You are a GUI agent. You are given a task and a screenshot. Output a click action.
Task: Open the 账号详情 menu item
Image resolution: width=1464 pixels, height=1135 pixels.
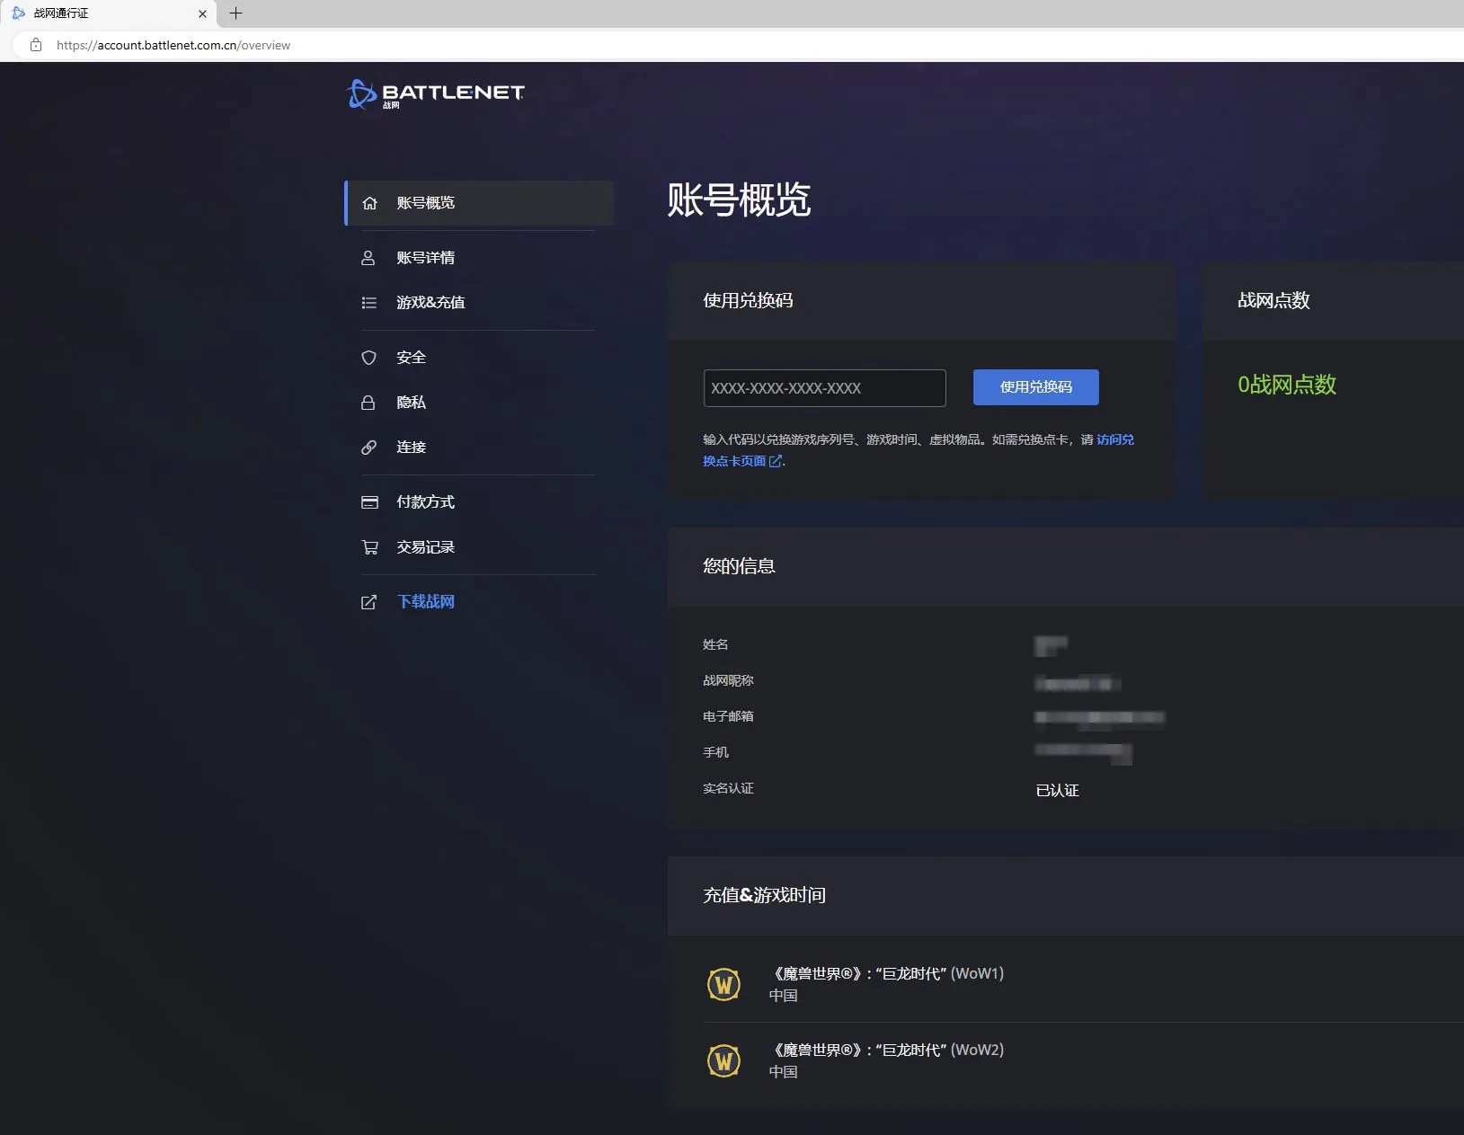click(x=425, y=258)
